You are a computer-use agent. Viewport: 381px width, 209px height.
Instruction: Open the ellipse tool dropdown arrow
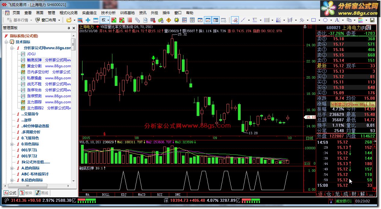(331, 20)
